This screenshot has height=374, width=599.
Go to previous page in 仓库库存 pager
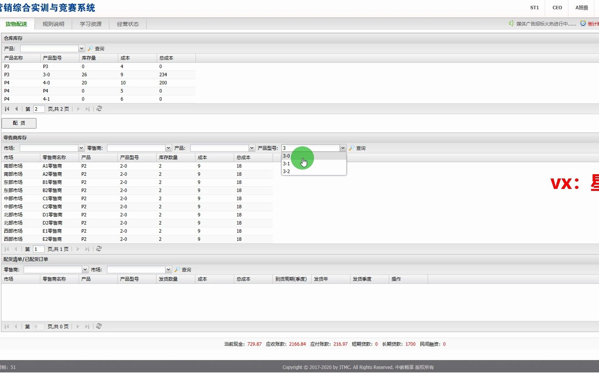click(16, 109)
